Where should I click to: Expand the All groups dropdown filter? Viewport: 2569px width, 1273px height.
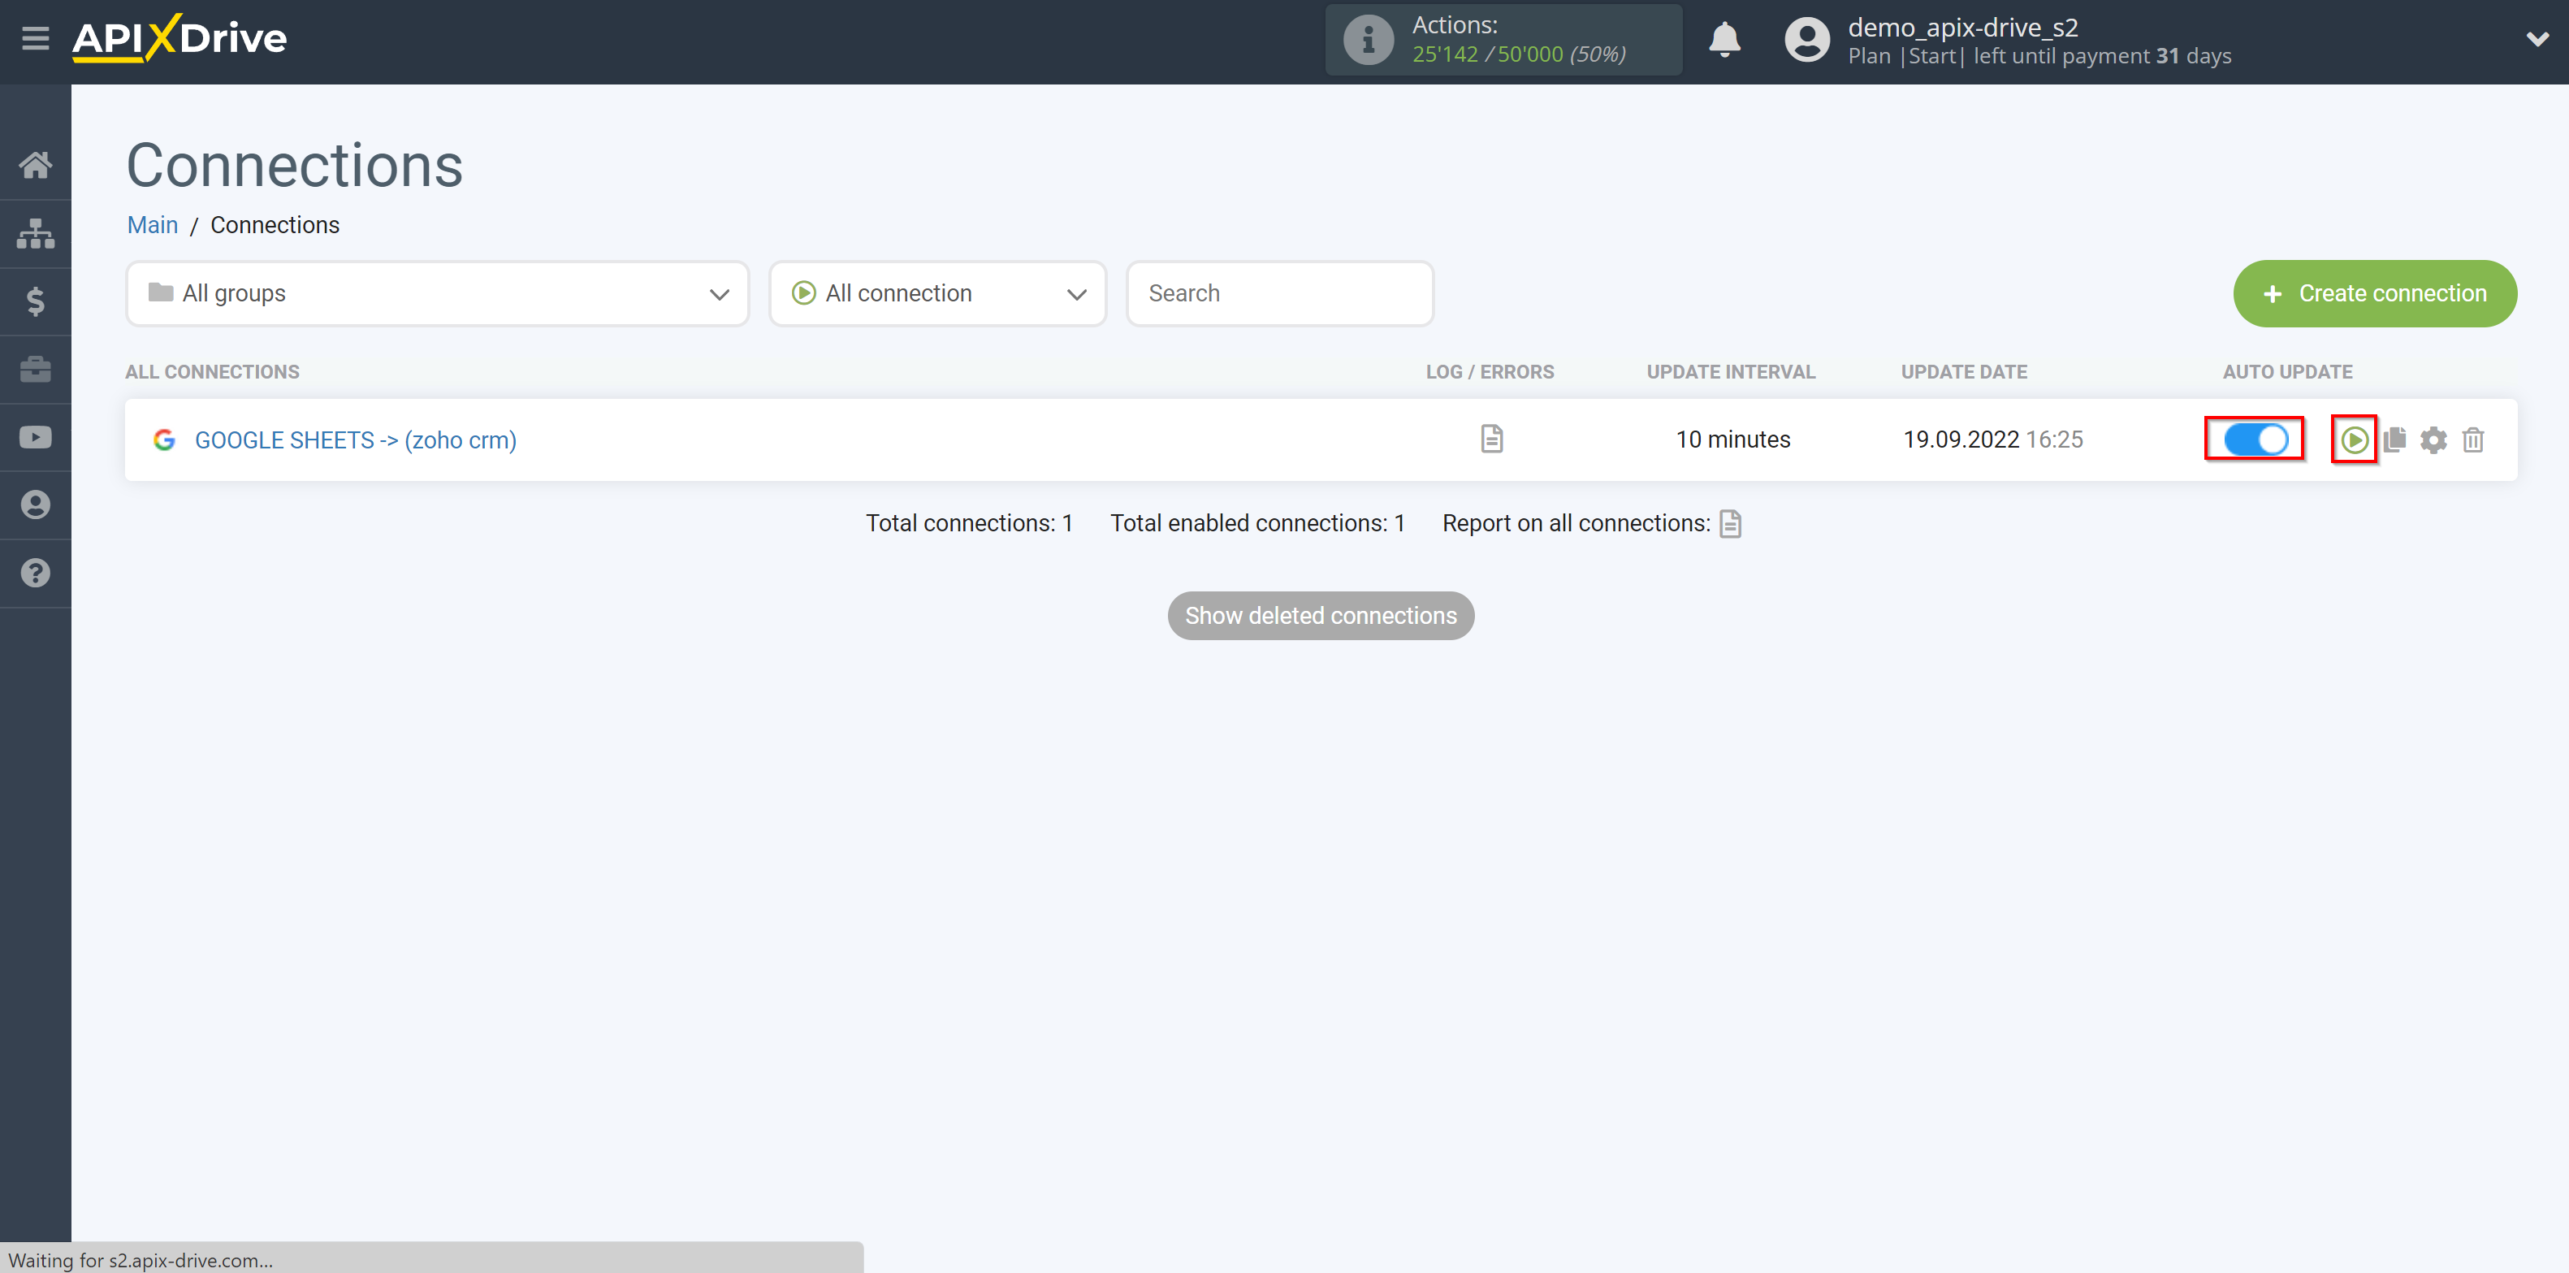[435, 293]
